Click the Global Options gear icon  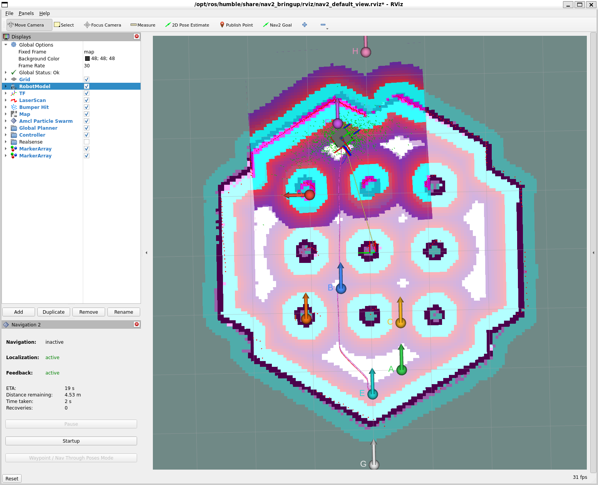pyautogui.click(x=14, y=45)
